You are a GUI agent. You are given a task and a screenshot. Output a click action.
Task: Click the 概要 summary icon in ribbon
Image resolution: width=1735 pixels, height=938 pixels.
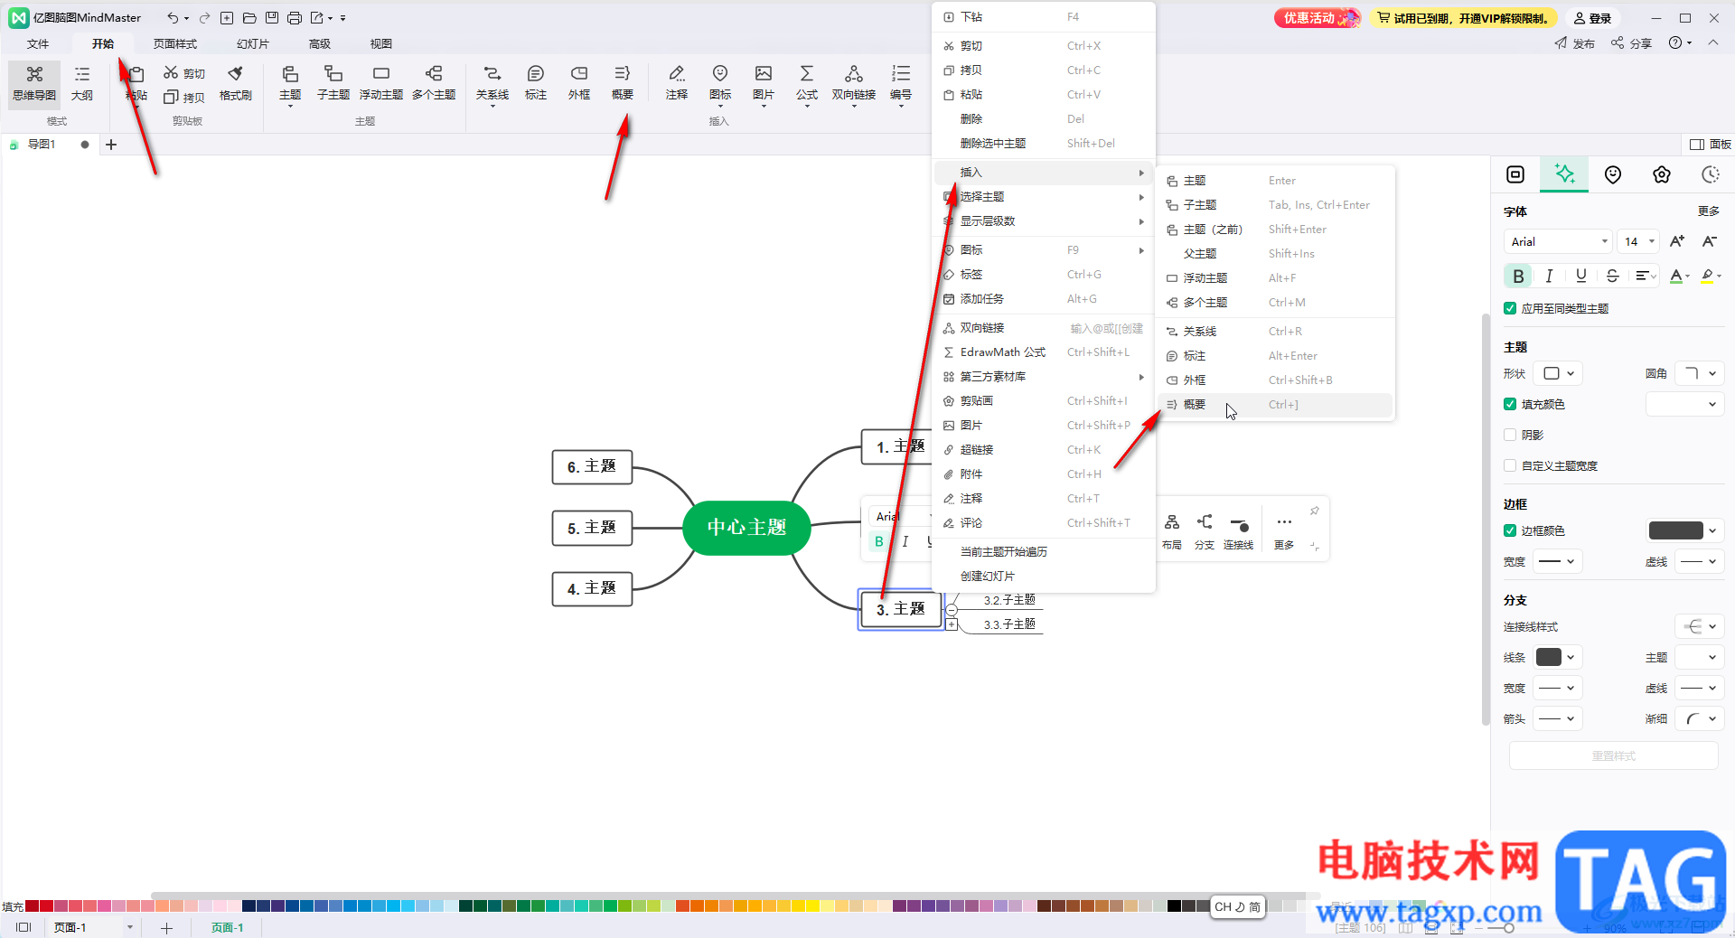click(x=623, y=82)
